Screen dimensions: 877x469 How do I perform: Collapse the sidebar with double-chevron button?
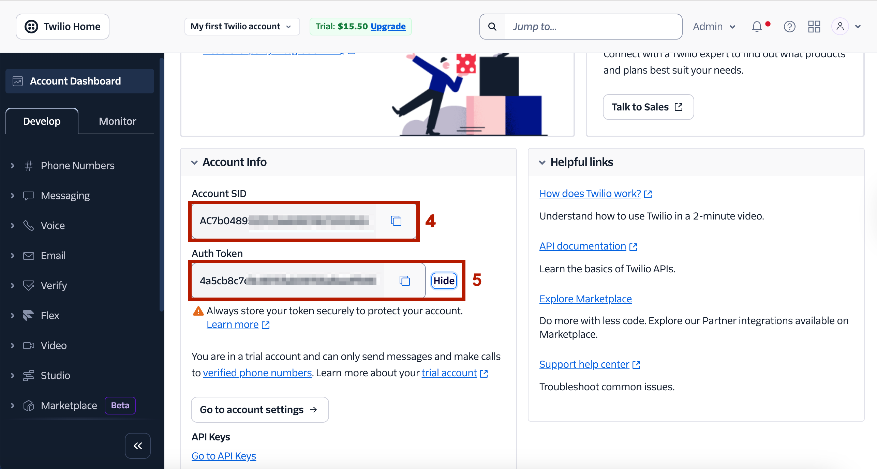[138, 446]
